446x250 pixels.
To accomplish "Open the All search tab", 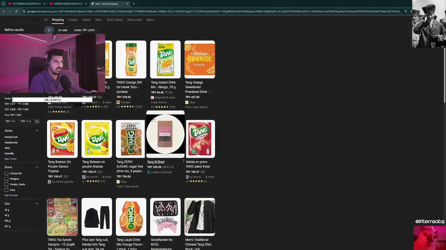I will [46, 20].
